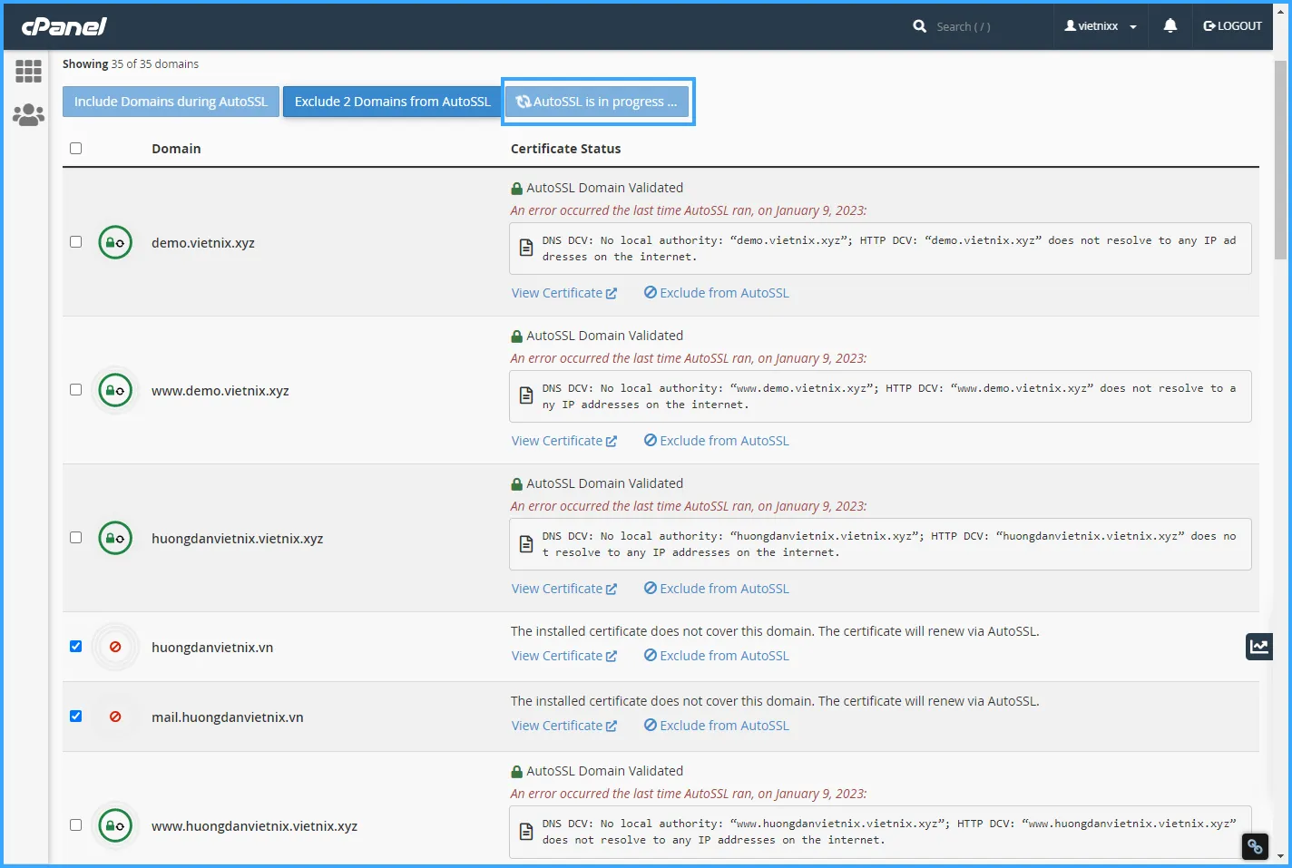Image resolution: width=1292 pixels, height=868 pixels.
Task: Click the page vertical scrollbar
Action: coord(1280,363)
